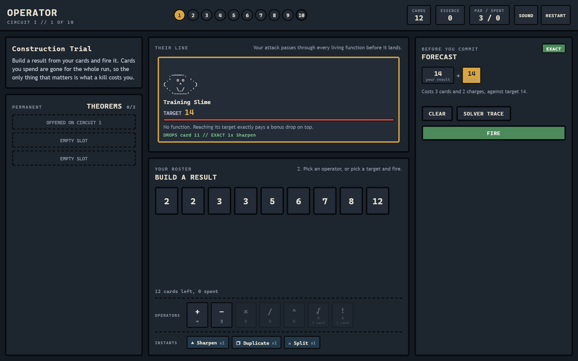Select the divide operator
The width and height of the screenshot is (578, 361).
(x=270, y=315)
